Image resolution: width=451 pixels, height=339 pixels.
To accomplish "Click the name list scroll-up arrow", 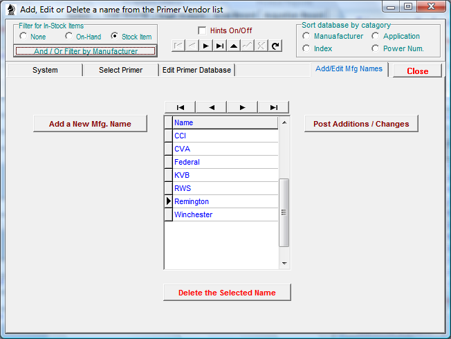I will tap(284, 122).
